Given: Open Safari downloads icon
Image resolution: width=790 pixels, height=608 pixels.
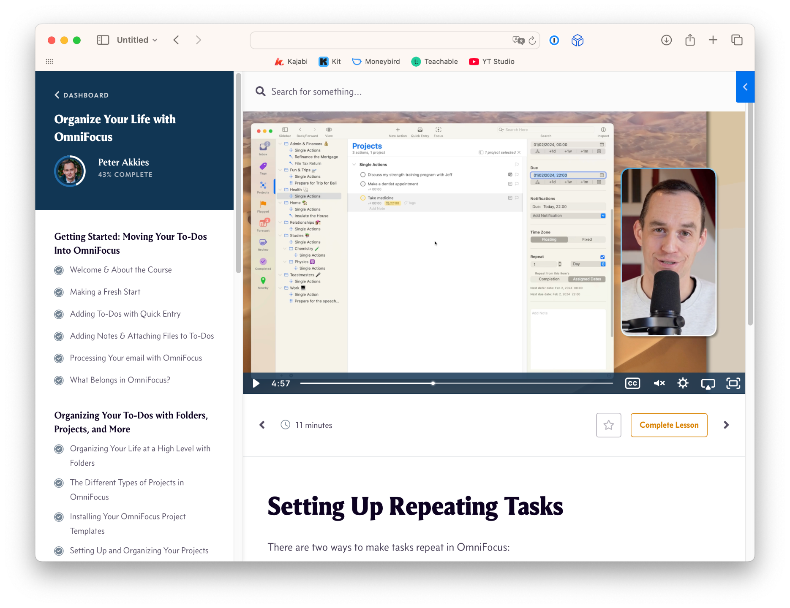Looking at the screenshot, I should click(666, 40).
